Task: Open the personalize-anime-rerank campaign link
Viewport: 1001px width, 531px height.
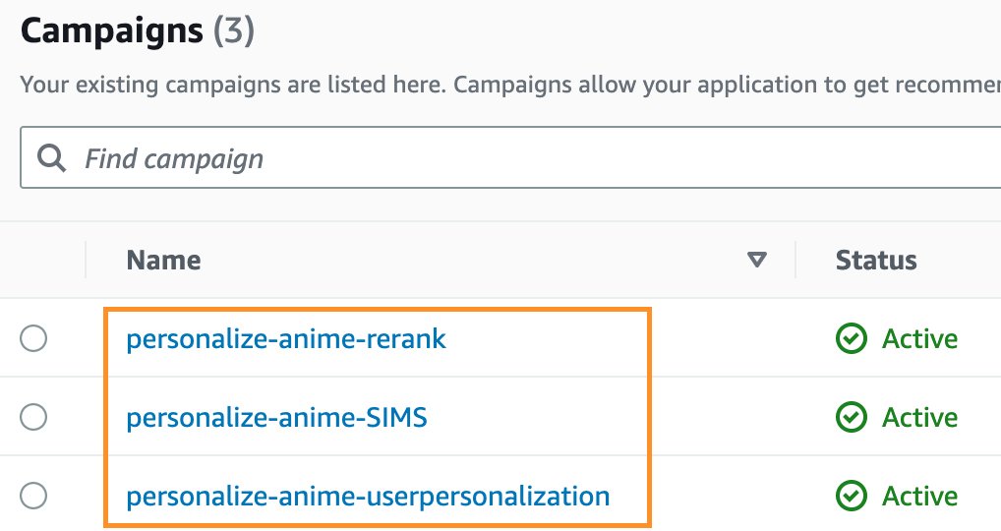Action: point(286,339)
